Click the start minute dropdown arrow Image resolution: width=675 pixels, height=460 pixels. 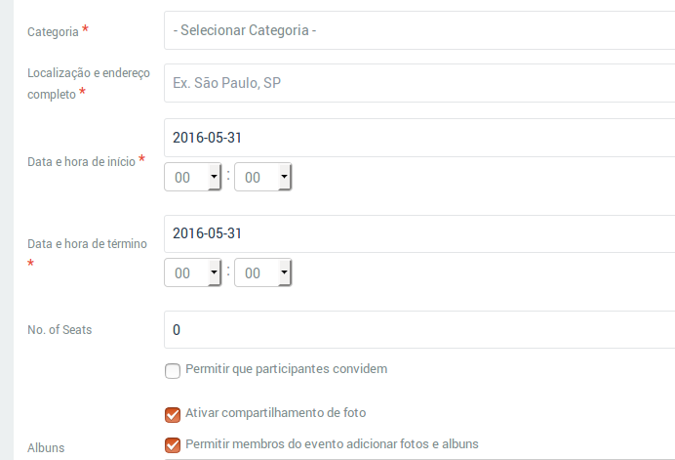click(284, 177)
